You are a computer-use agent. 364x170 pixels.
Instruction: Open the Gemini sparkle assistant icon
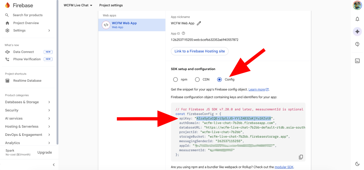(357, 32)
